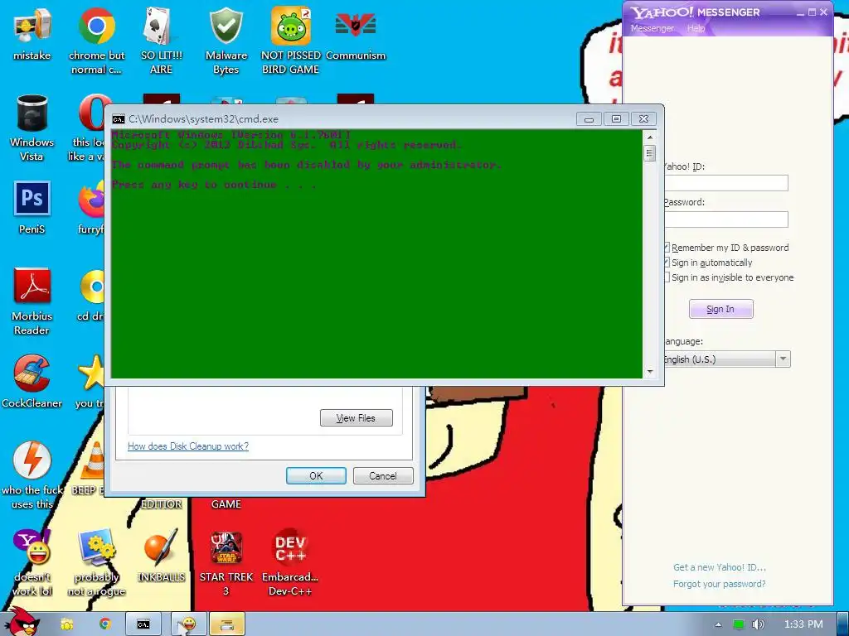Focus the Password input field
Image resolution: width=849 pixels, height=636 pixels.
[x=726, y=219]
